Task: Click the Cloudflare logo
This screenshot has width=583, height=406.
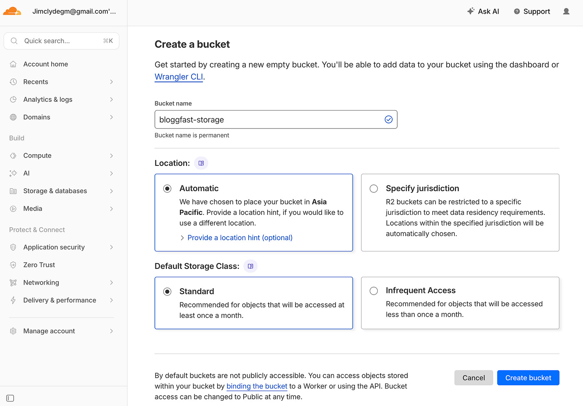Action: click(x=12, y=11)
